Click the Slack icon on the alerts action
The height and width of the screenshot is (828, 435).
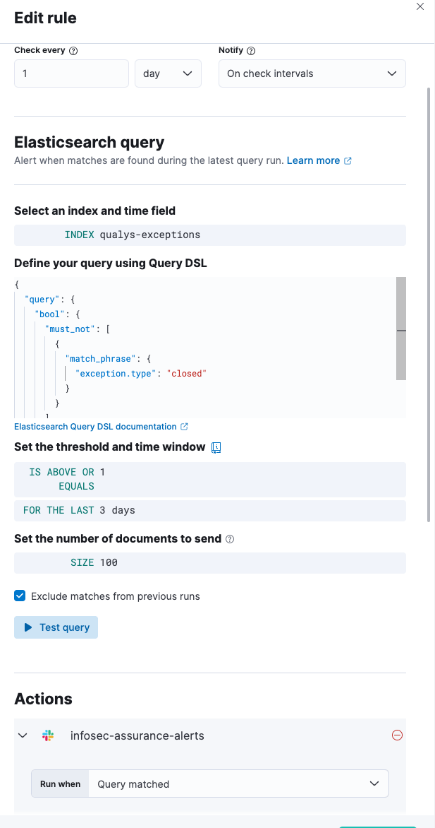point(47,735)
